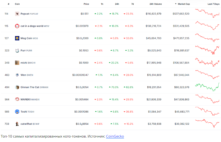This screenshot has height=142, width=221.
Task: Click Toshi's 7d change 36.8%
Action: pos(128,112)
